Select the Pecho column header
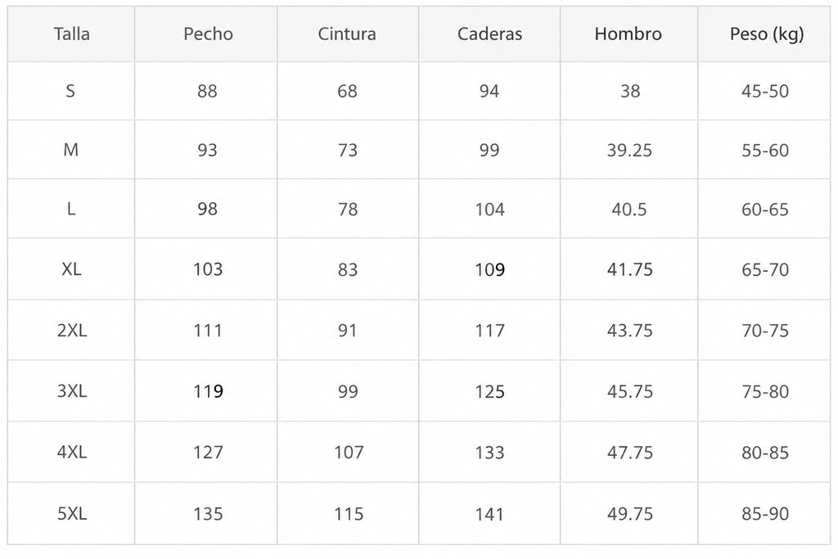This screenshot has width=838, height=559. point(208,34)
